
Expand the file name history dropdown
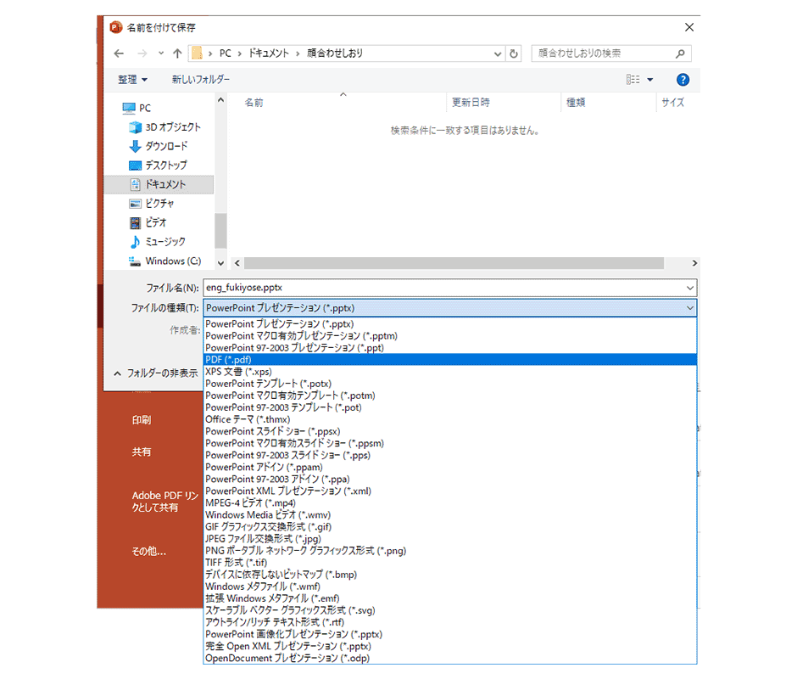(x=689, y=288)
